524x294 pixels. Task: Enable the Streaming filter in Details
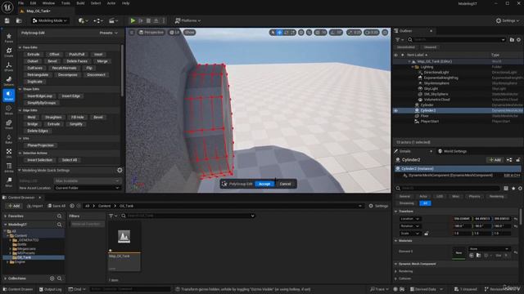(406, 203)
